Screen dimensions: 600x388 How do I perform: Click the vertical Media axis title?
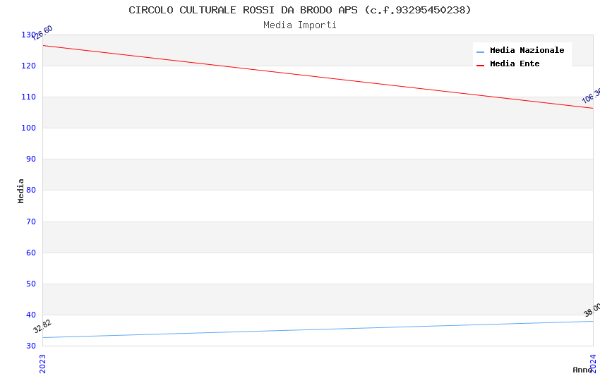pos(20,190)
